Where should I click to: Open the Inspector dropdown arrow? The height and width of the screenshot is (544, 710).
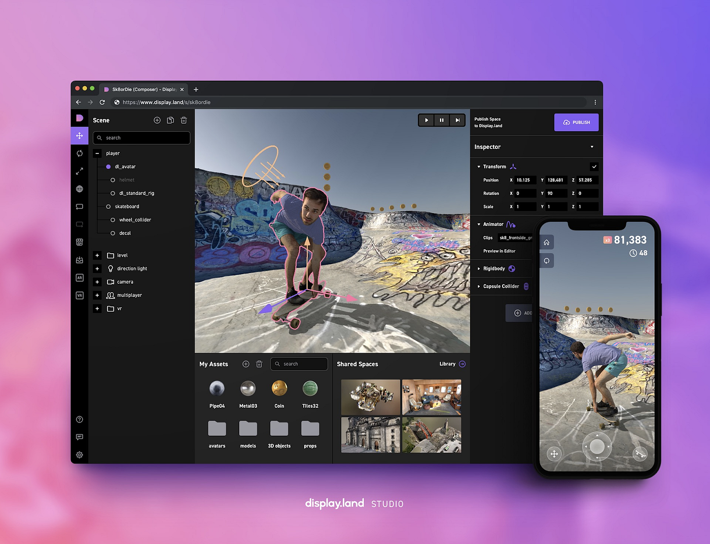(x=592, y=147)
